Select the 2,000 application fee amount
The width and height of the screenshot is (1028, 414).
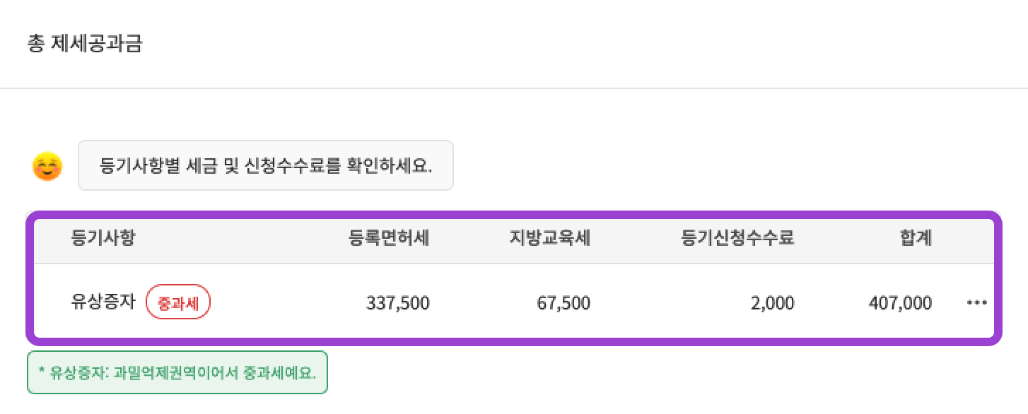point(773,303)
